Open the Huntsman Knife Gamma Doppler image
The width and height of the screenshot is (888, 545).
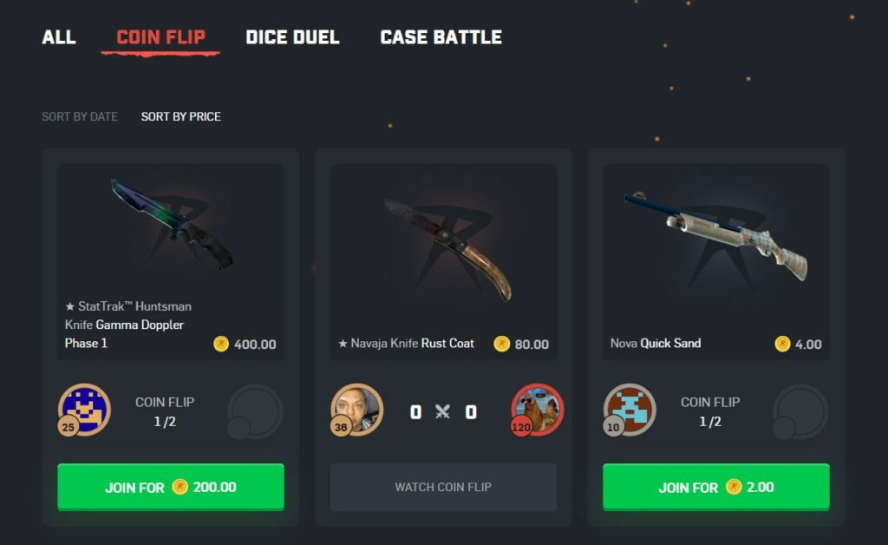tap(172, 225)
